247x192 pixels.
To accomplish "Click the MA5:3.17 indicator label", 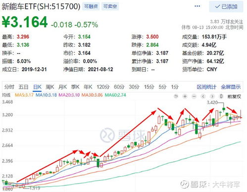I will pos(24,95).
